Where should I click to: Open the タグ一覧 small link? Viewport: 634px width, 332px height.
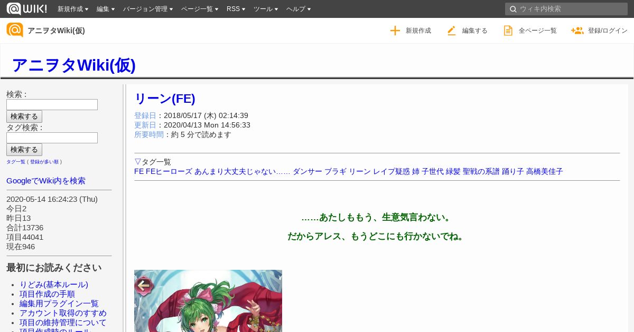pos(16,162)
